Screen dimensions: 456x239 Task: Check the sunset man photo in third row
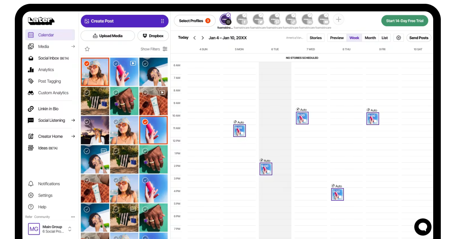87,122
